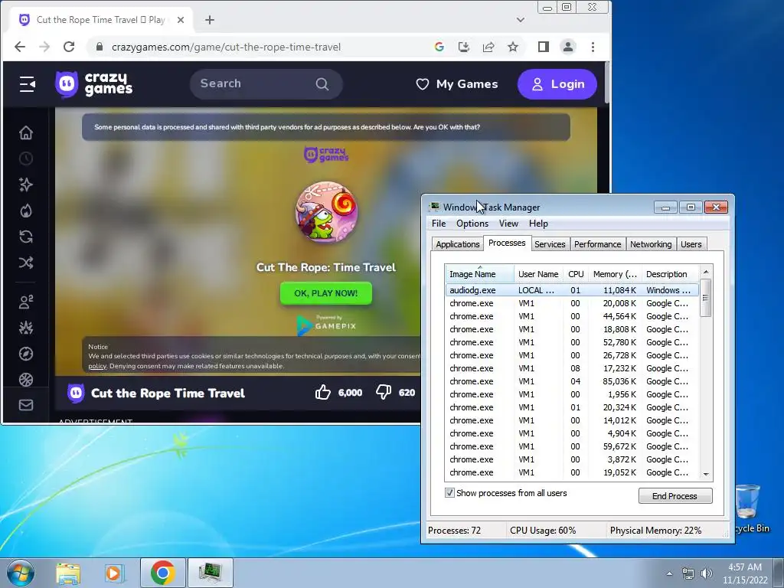Click the thumbs-up like icon for the game
The image size is (784, 588).
pyautogui.click(x=323, y=393)
